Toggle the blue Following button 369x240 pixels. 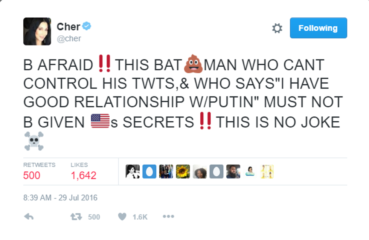[x=318, y=28]
